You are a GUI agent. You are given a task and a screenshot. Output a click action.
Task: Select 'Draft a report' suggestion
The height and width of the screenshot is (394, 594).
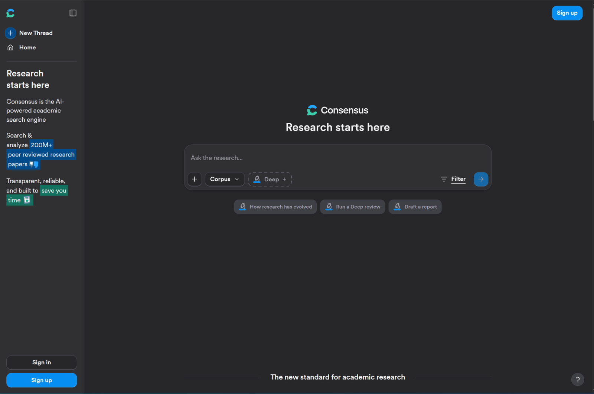[415, 207]
